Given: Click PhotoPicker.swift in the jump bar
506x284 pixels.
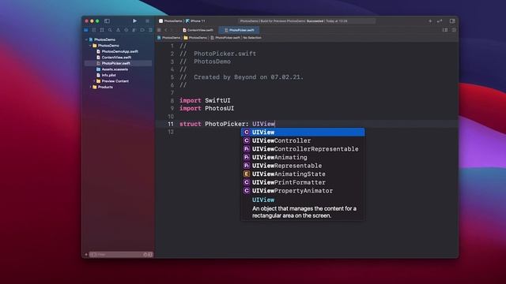Looking at the screenshot, I should [x=225, y=38].
